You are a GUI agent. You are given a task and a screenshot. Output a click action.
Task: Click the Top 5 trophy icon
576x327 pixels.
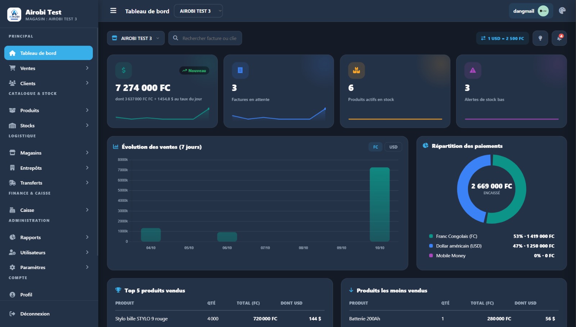point(118,290)
